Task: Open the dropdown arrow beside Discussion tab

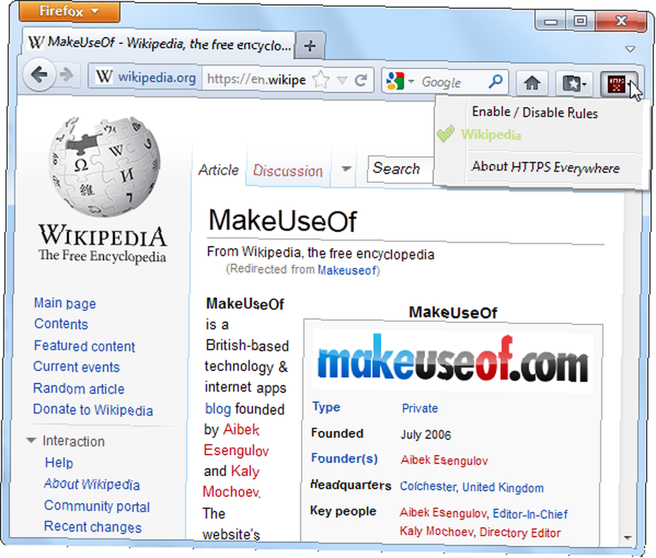Action: click(346, 169)
